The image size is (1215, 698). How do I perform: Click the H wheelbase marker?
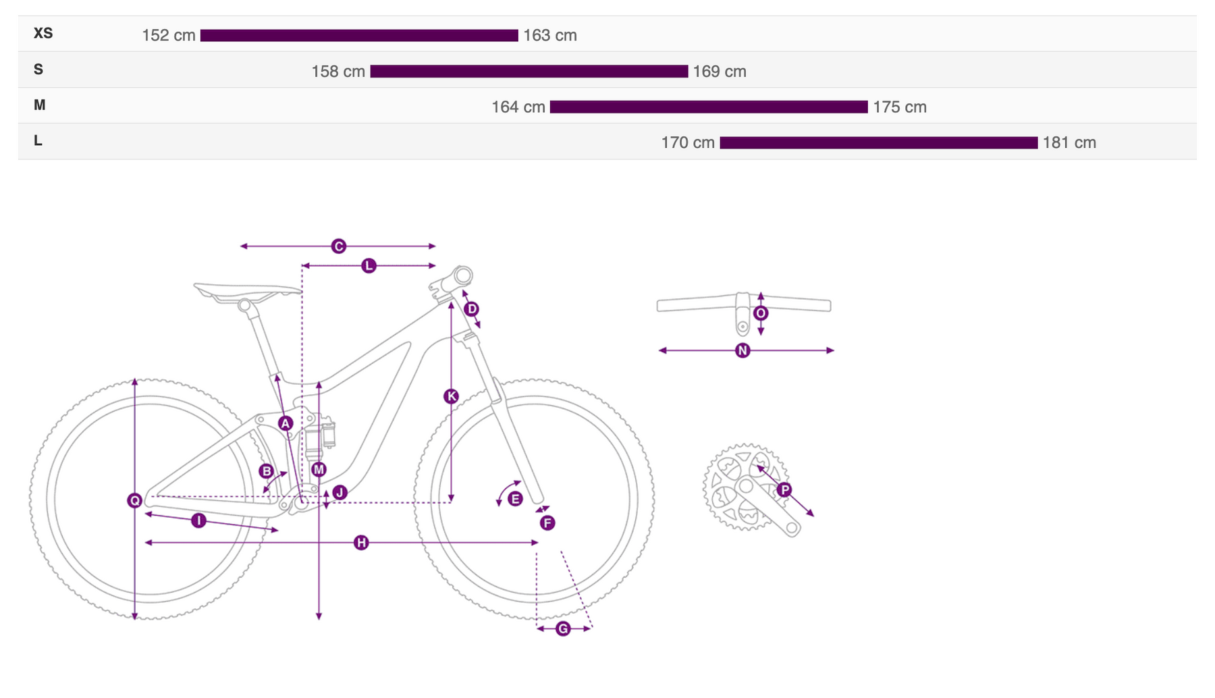(361, 543)
